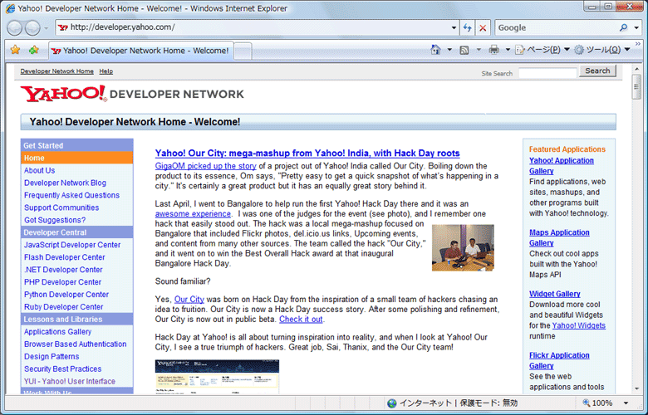Open the zoom level dropdown arrow
This screenshot has width=648, height=415.
(x=626, y=403)
